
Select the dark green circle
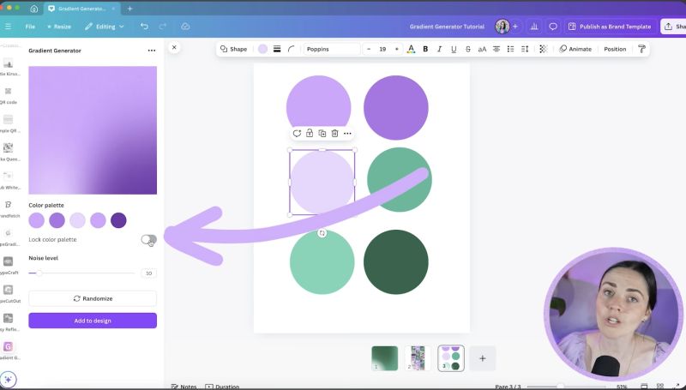396,262
